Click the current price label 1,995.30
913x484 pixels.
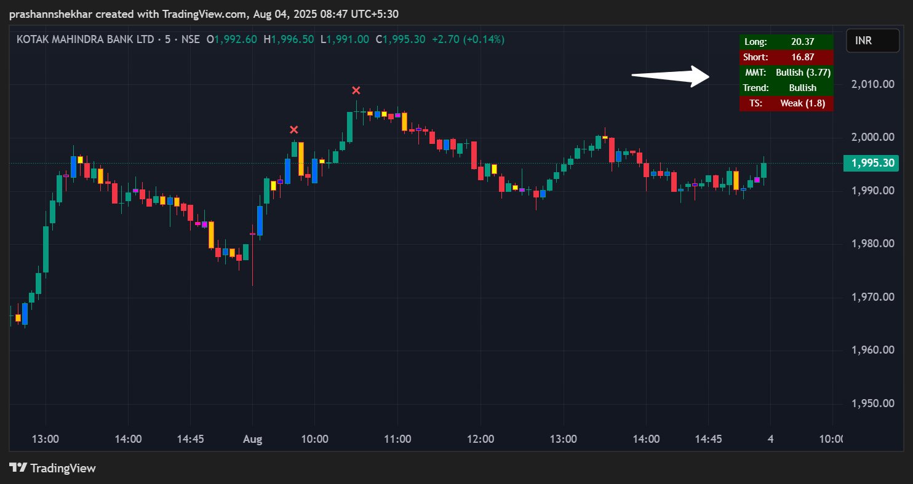pos(871,163)
